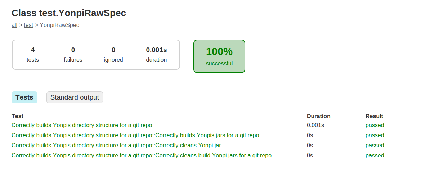The width and height of the screenshot is (430, 189).
Task: Click the 0.001s duration counter
Action: [x=156, y=55]
